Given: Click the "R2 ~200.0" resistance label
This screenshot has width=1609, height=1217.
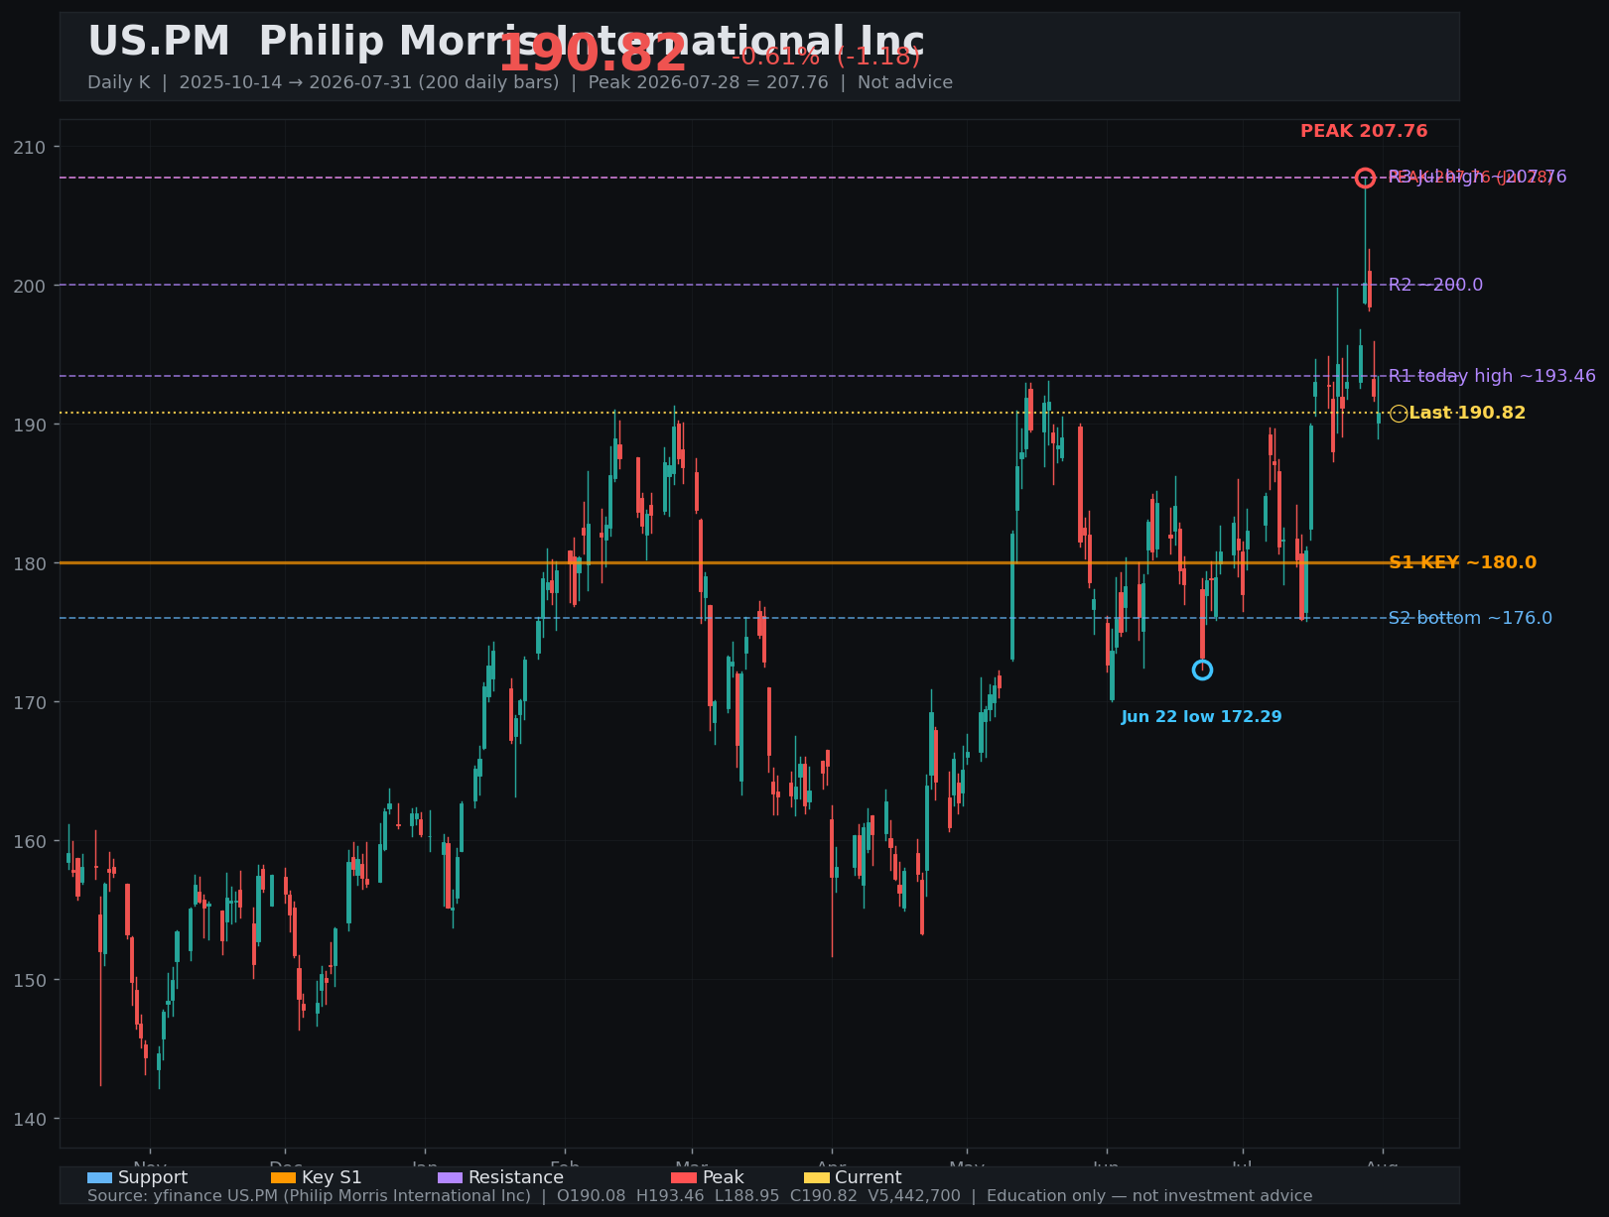Looking at the screenshot, I should tap(1435, 285).
